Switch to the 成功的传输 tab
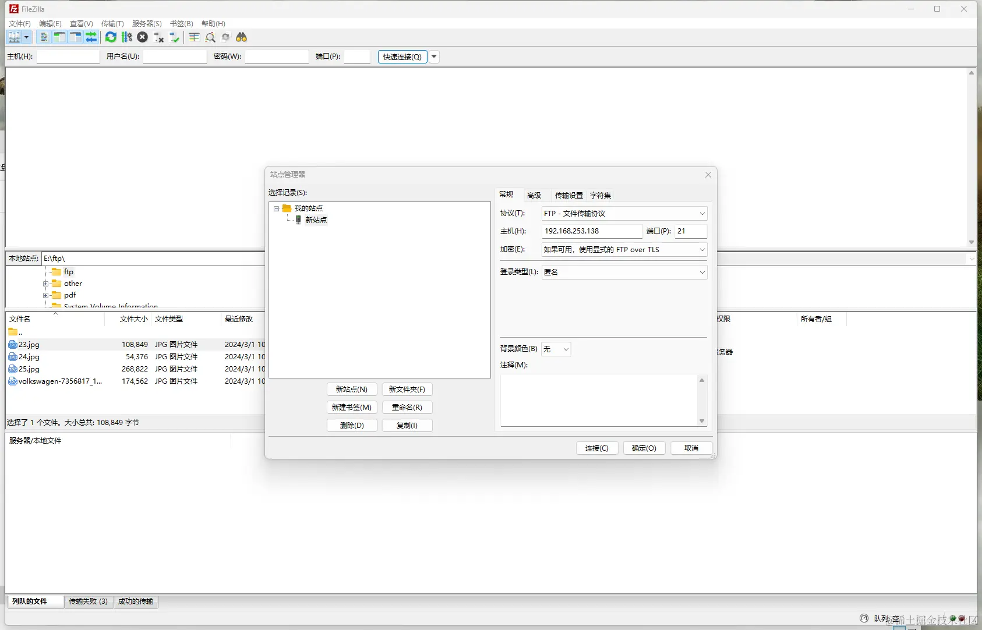The height and width of the screenshot is (630, 982). click(136, 601)
